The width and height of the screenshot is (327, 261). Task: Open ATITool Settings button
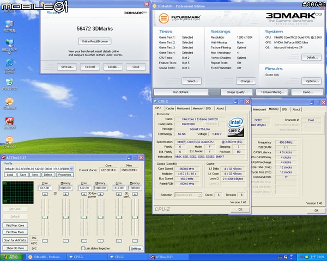(x=136, y=248)
